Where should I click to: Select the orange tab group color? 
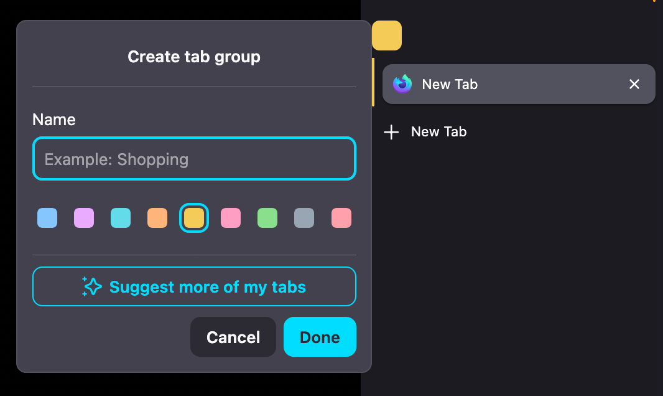[x=157, y=218]
